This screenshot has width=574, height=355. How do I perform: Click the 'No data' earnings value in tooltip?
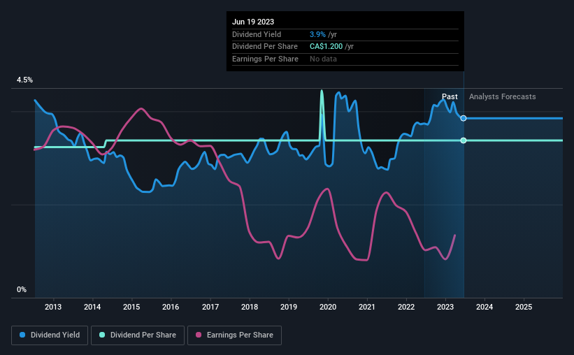pyautogui.click(x=323, y=59)
